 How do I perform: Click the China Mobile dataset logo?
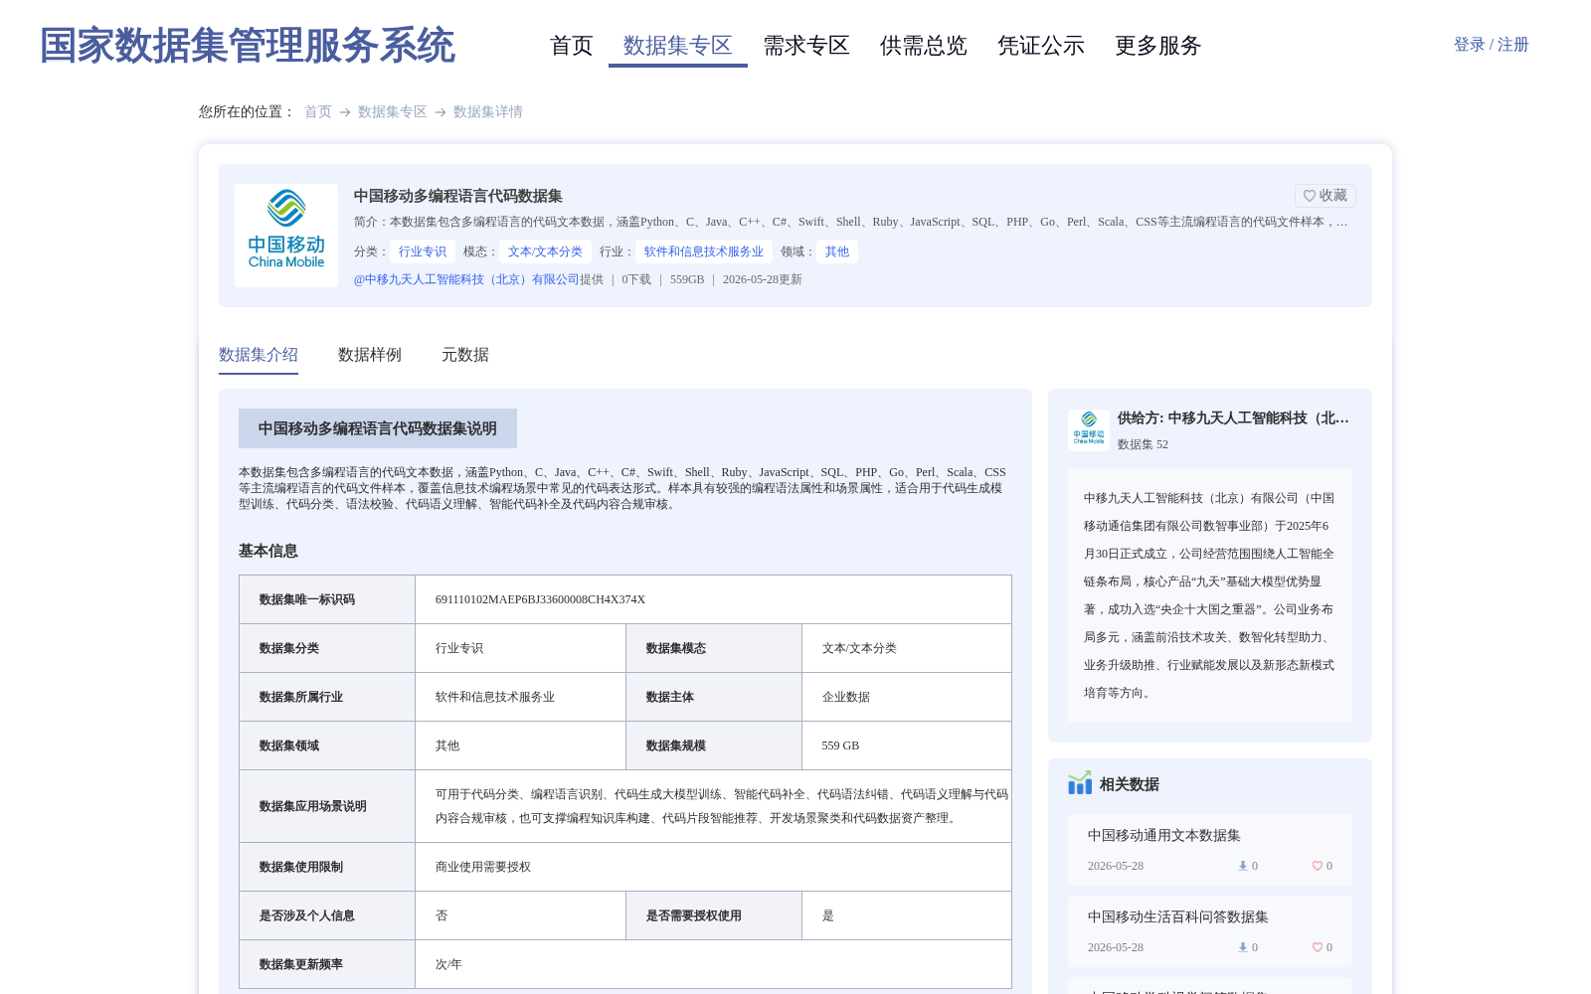pos(286,236)
